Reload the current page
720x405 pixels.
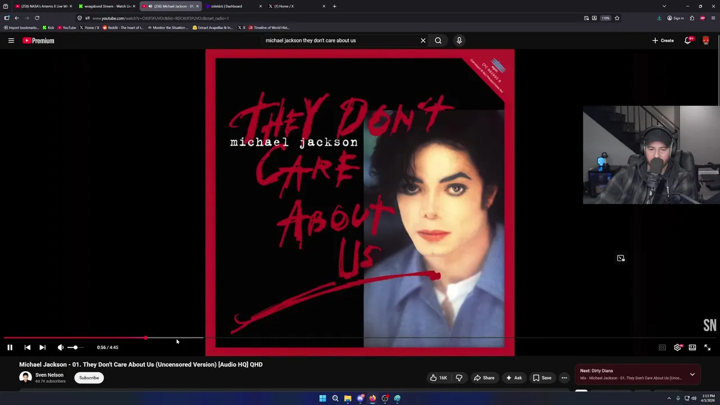pos(37,18)
